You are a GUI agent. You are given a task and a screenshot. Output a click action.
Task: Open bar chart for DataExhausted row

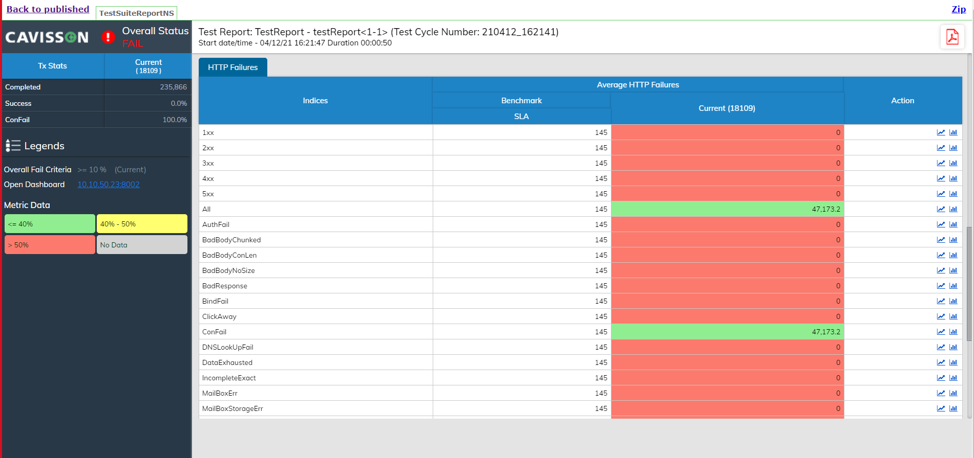point(953,362)
